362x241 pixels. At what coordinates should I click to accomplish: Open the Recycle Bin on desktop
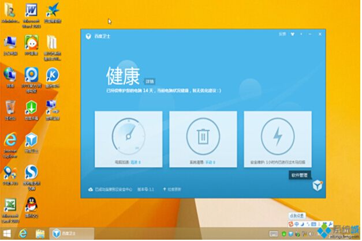click(10, 108)
